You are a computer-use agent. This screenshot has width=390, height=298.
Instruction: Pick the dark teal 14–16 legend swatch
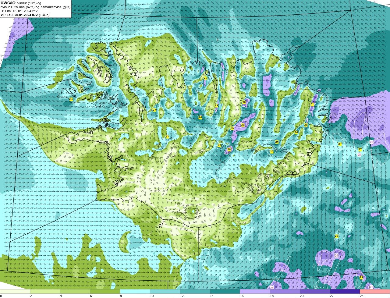point(225,291)
